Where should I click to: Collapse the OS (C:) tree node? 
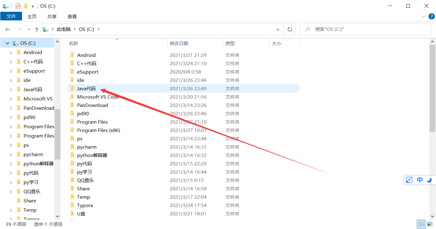(x=7, y=43)
